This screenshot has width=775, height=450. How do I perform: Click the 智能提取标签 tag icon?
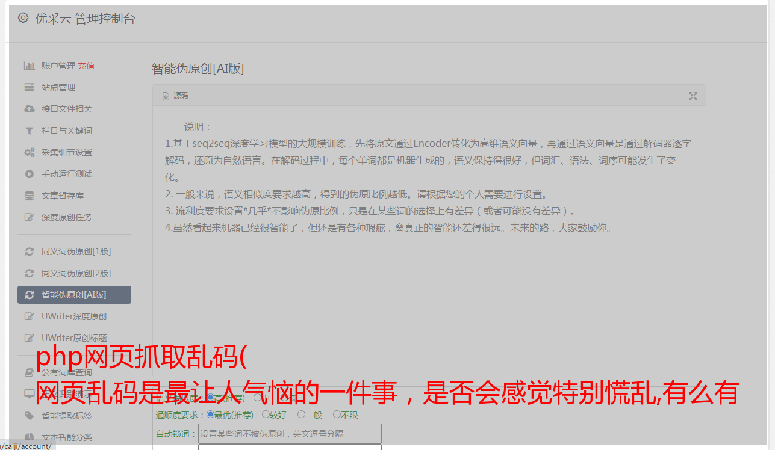coord(29,416)
